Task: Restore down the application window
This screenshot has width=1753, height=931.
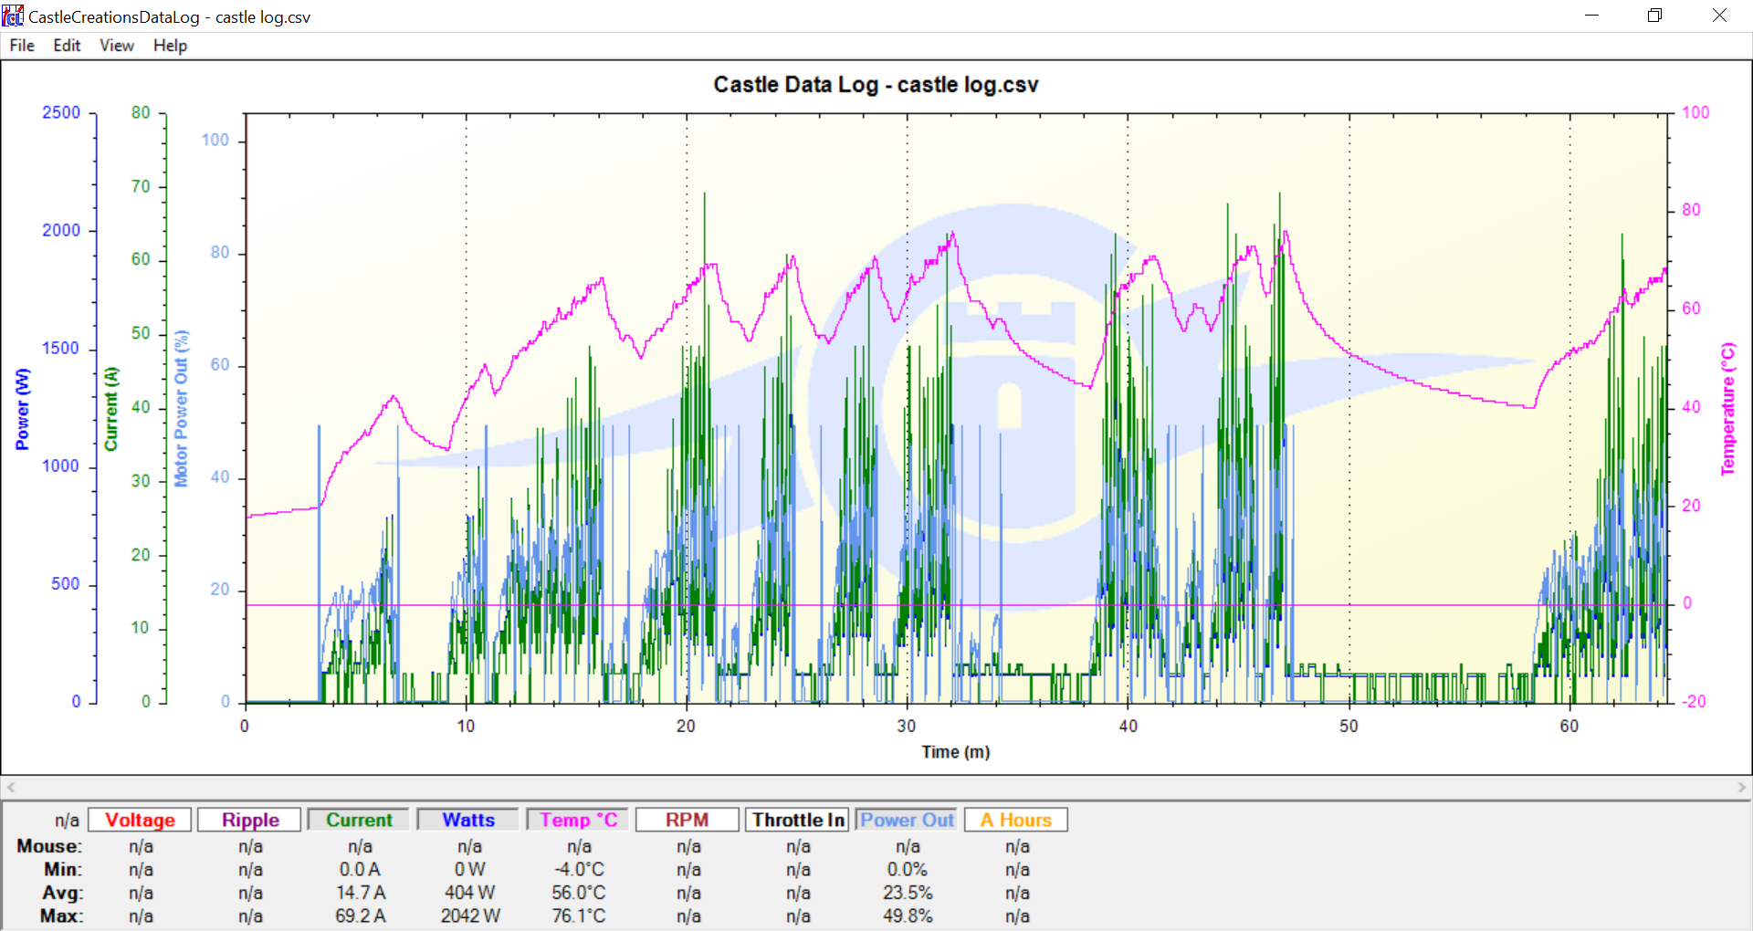Action: [1654, 16]
